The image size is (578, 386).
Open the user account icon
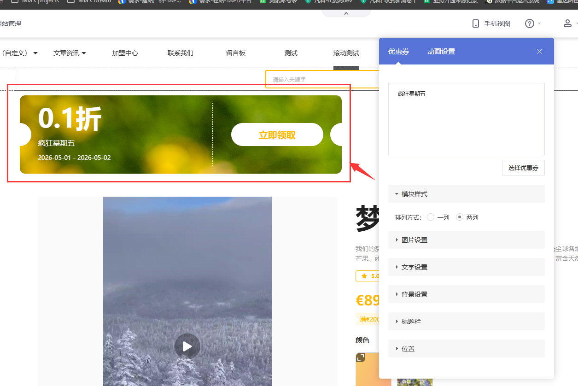coord(567,23)
